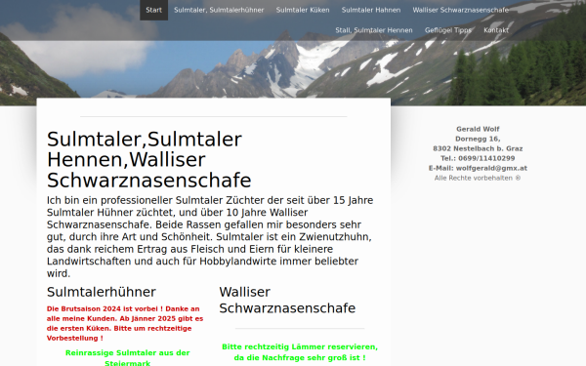Click the intro paragraph starting Ich bin ein professioneller

coord(210,237)
